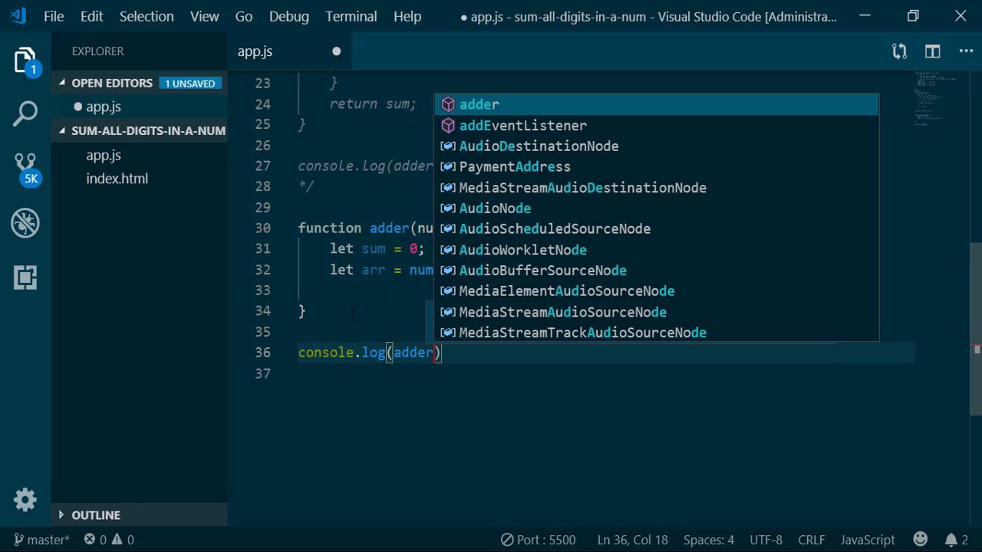Open the Search view icon
The height and width of the screenshot is (552, 982).
coord(25,114)
